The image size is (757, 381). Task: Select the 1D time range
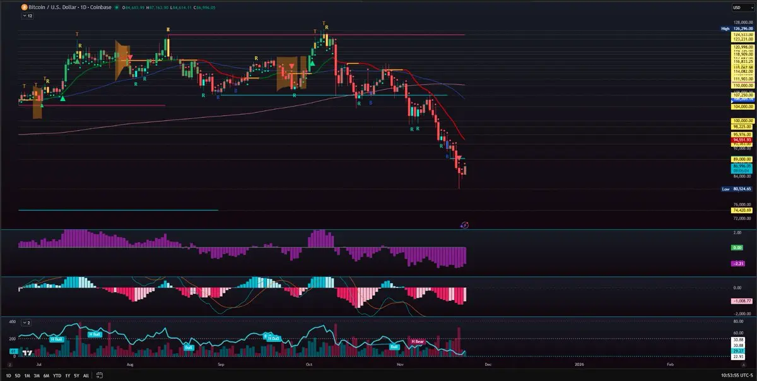click(x=8, y=375)
